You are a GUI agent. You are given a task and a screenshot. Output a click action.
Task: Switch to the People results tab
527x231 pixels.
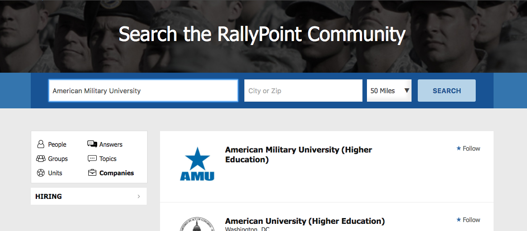[57, 144]
